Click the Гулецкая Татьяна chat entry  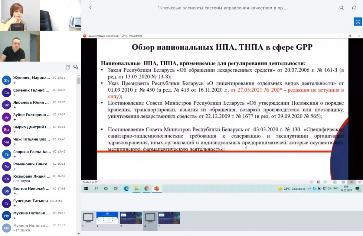coord(31,203)
